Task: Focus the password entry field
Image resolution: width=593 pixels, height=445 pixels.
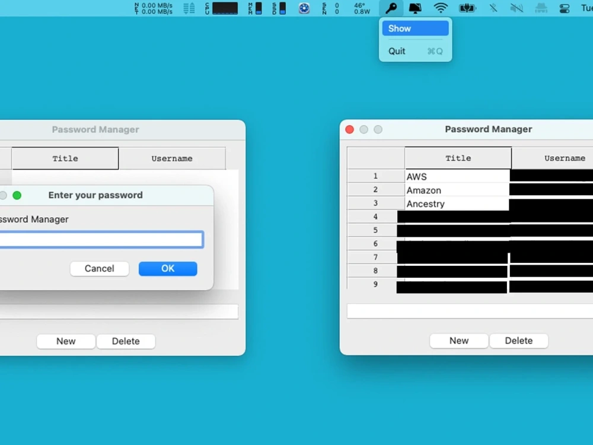Action: click(101, 240)
